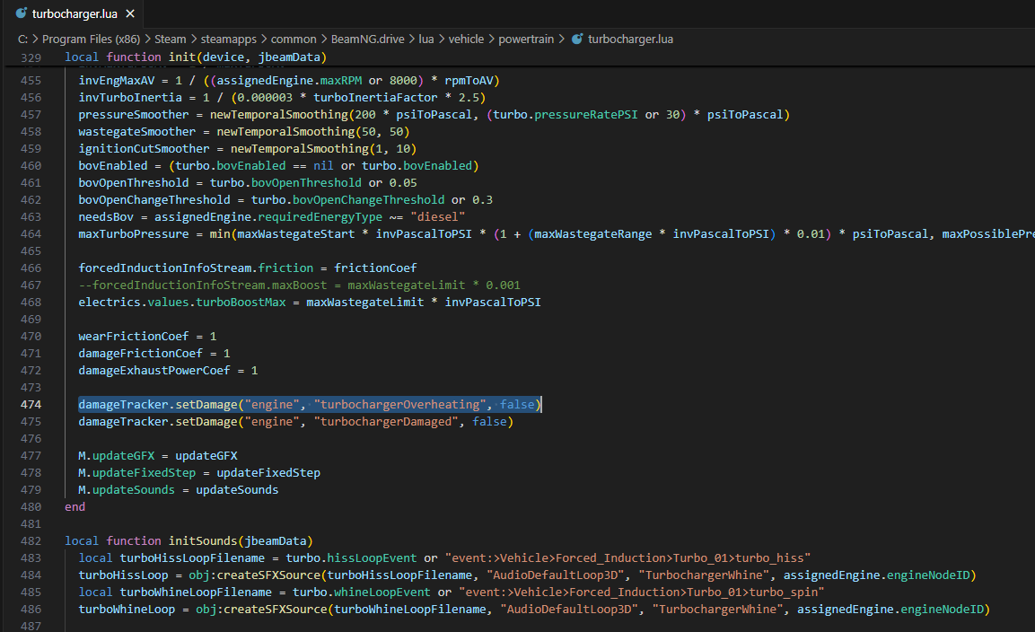Image resolution: width=1035 pixels, height=632 pixels.
Task: Click 'rpmToAV' on line 455
Action: [469, 80]
